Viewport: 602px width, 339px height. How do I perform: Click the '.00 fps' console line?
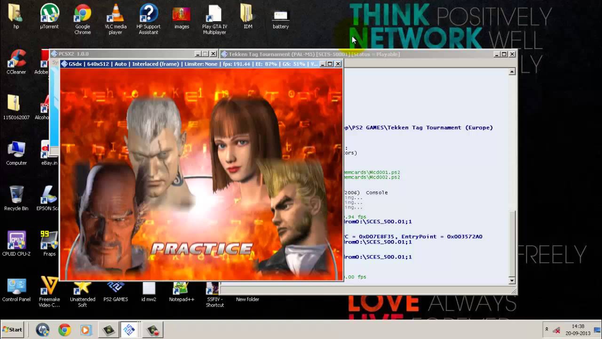tap(355, 277)
